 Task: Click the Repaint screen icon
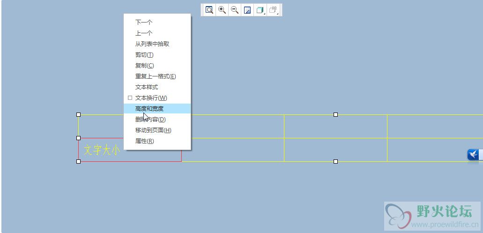(247, 10)
